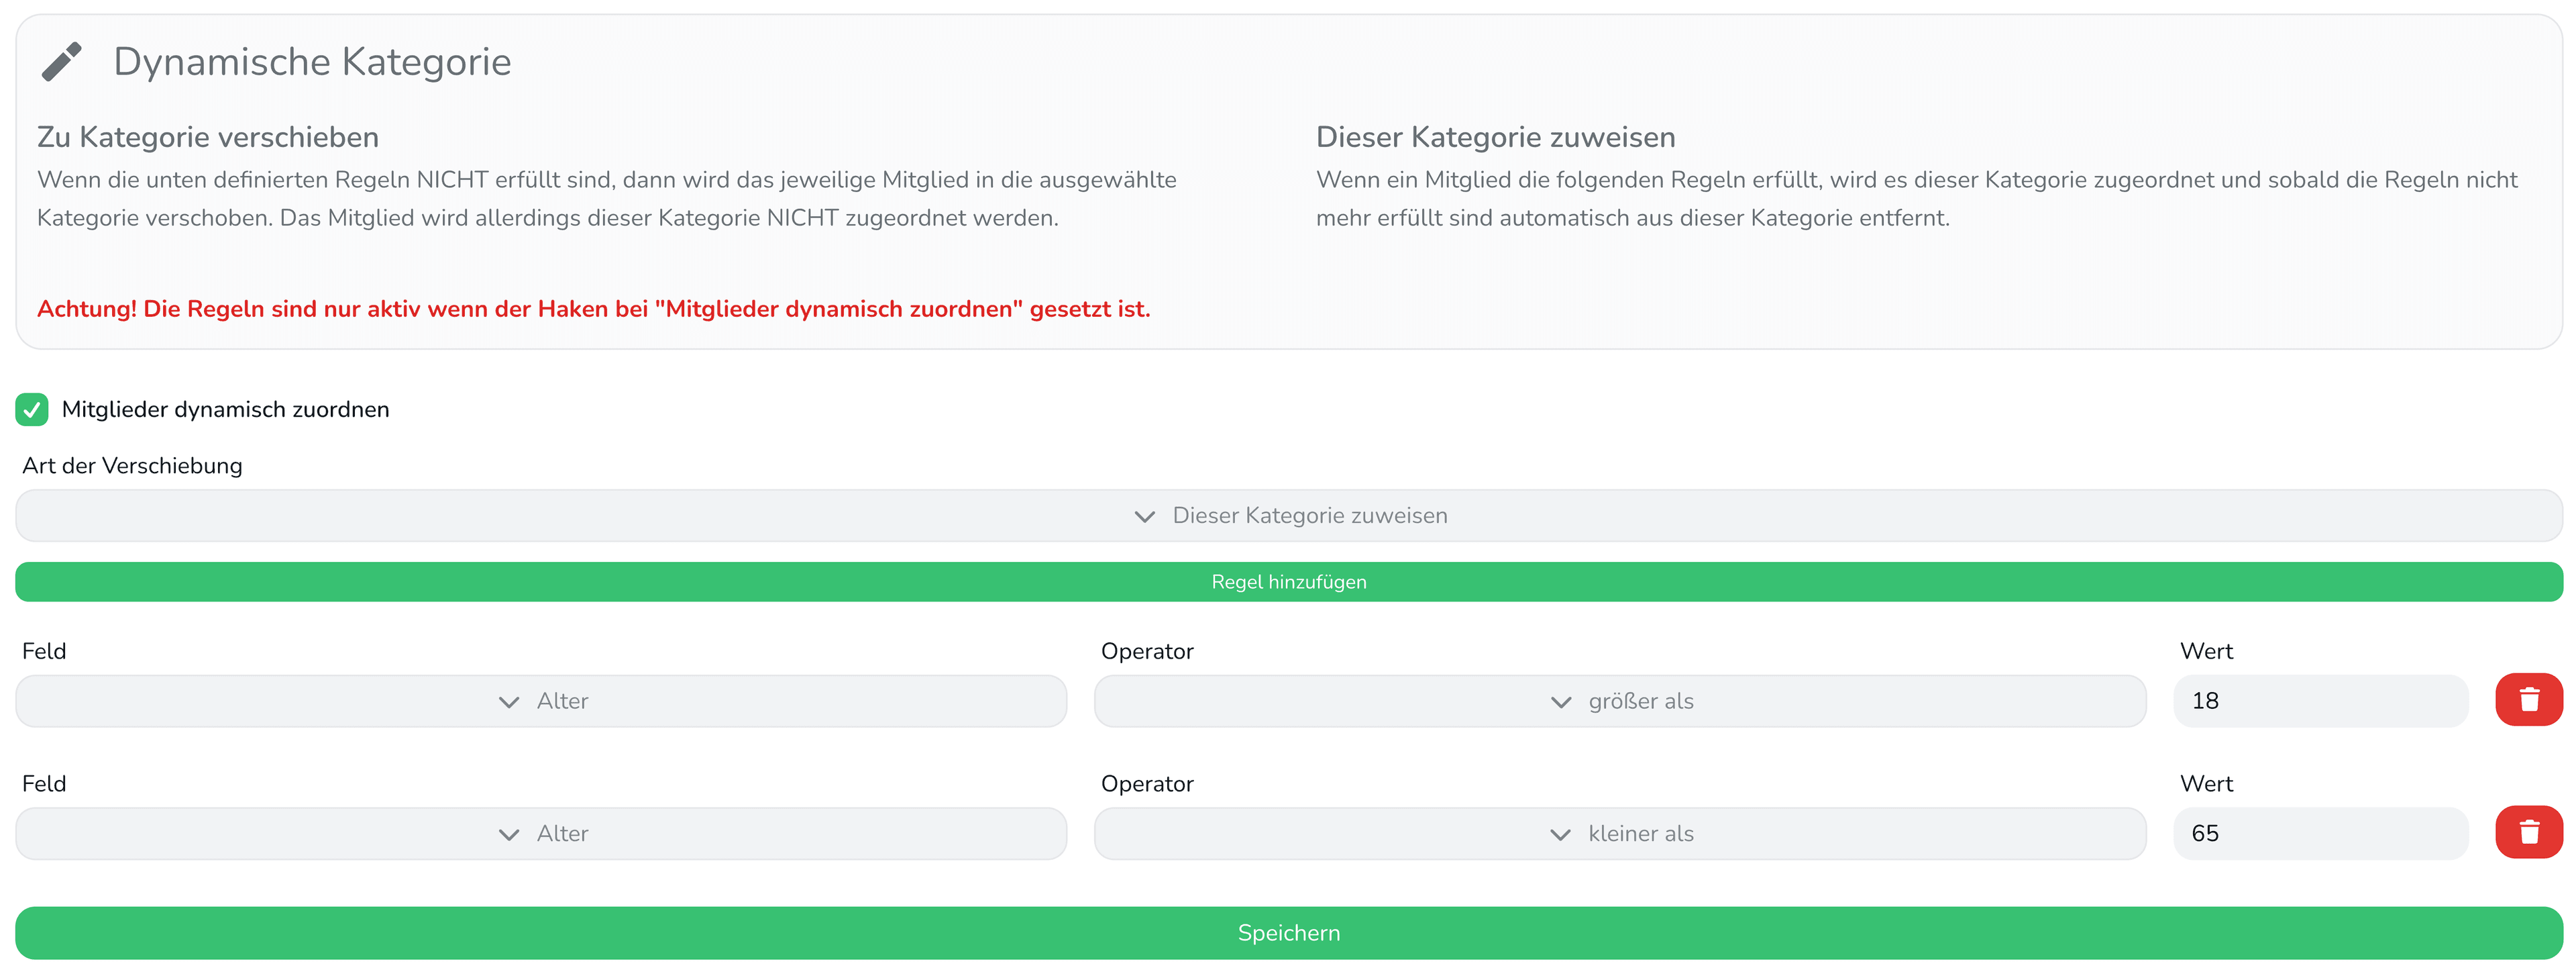
Task: Click chevron icon of first Alter field
Action: 509,703
